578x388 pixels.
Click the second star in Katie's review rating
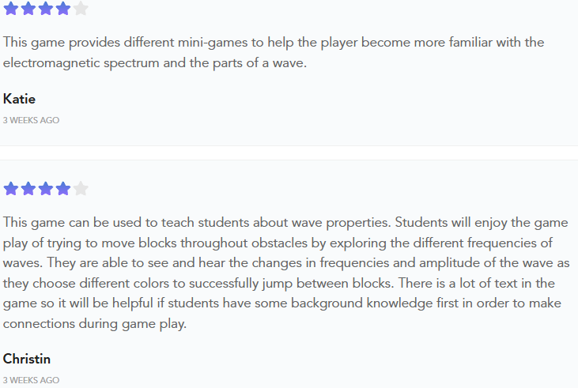point(28,9)
